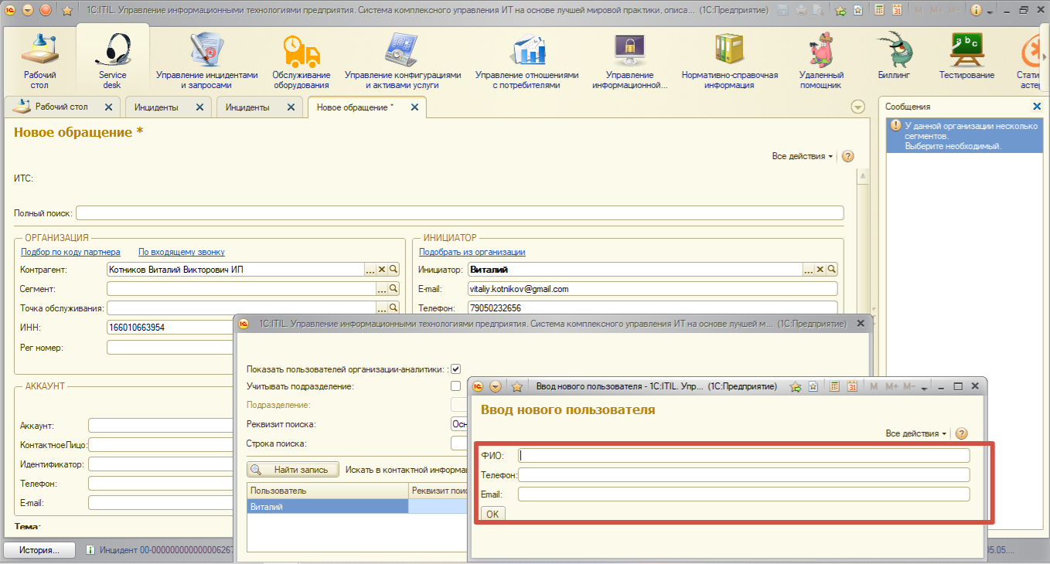Click Подбор по коду партнера link
This screenshot has height=564, width=1050.
tap(70, 252)
